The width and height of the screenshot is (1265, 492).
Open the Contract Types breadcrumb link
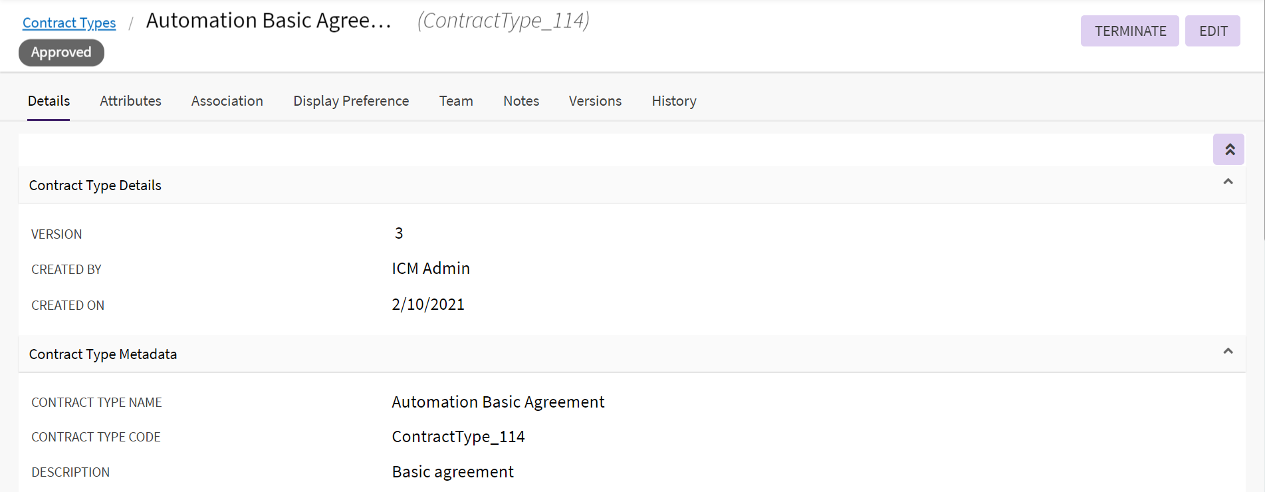69,23
